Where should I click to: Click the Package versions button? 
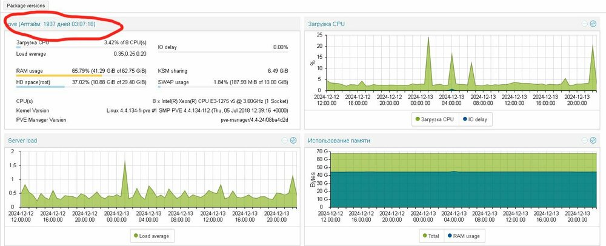point(26,5)
